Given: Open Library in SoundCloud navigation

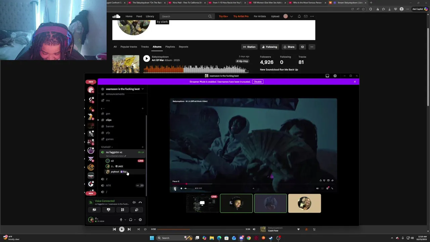Looking at the screenshot, I should pyautogui.click(x=150, y=16).
